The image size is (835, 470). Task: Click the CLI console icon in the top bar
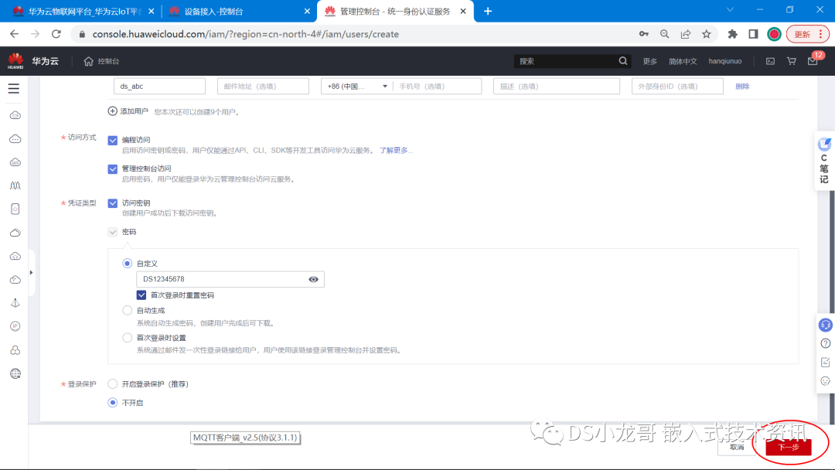click(x=769, y=60)
